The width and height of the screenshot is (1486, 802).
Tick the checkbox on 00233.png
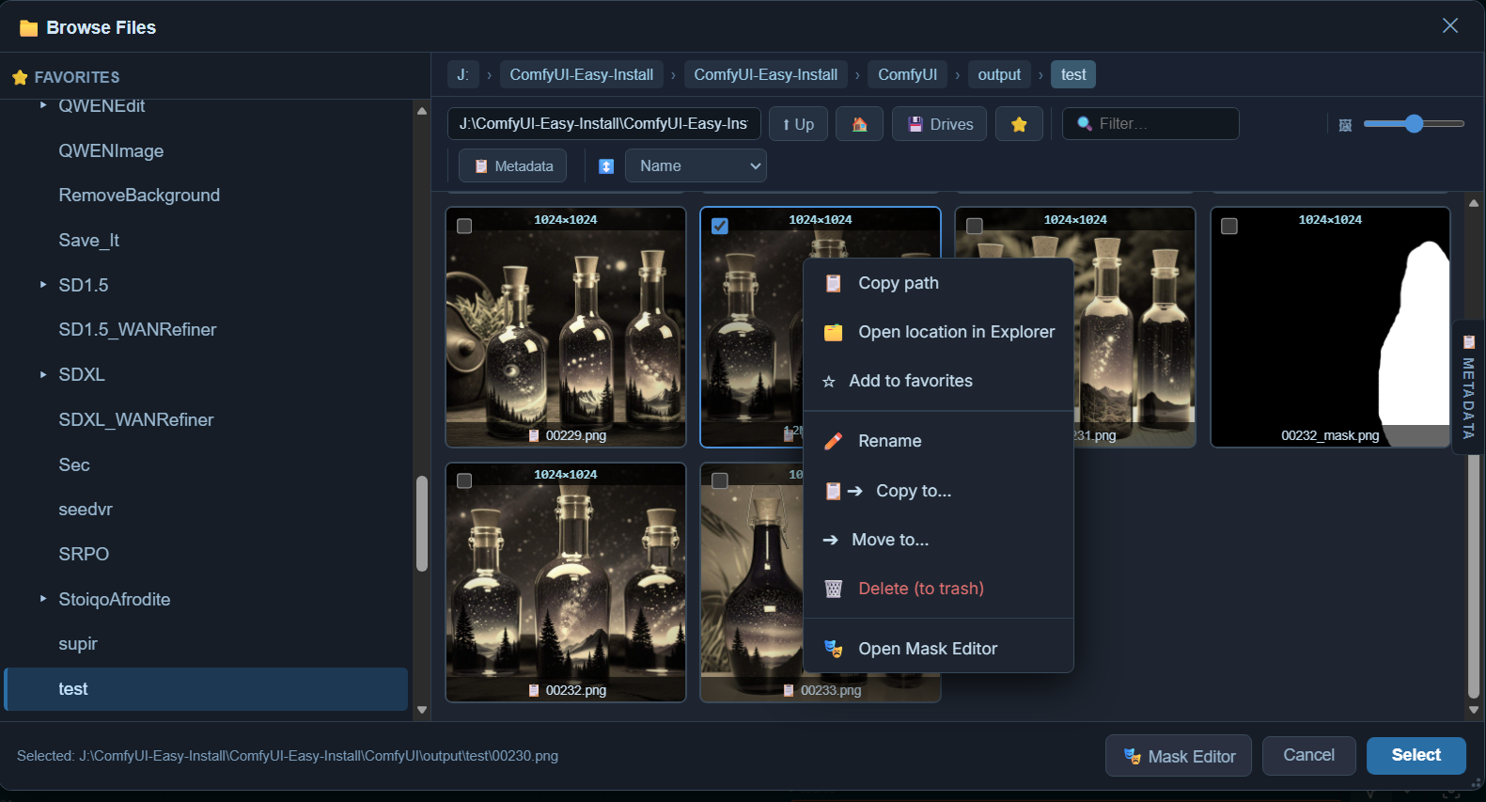tap(720, 480)
